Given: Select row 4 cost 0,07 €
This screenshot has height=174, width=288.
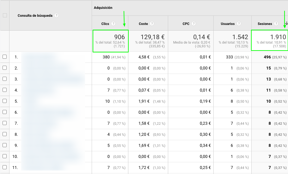Looking at the screenshot, I should (144, 90).
